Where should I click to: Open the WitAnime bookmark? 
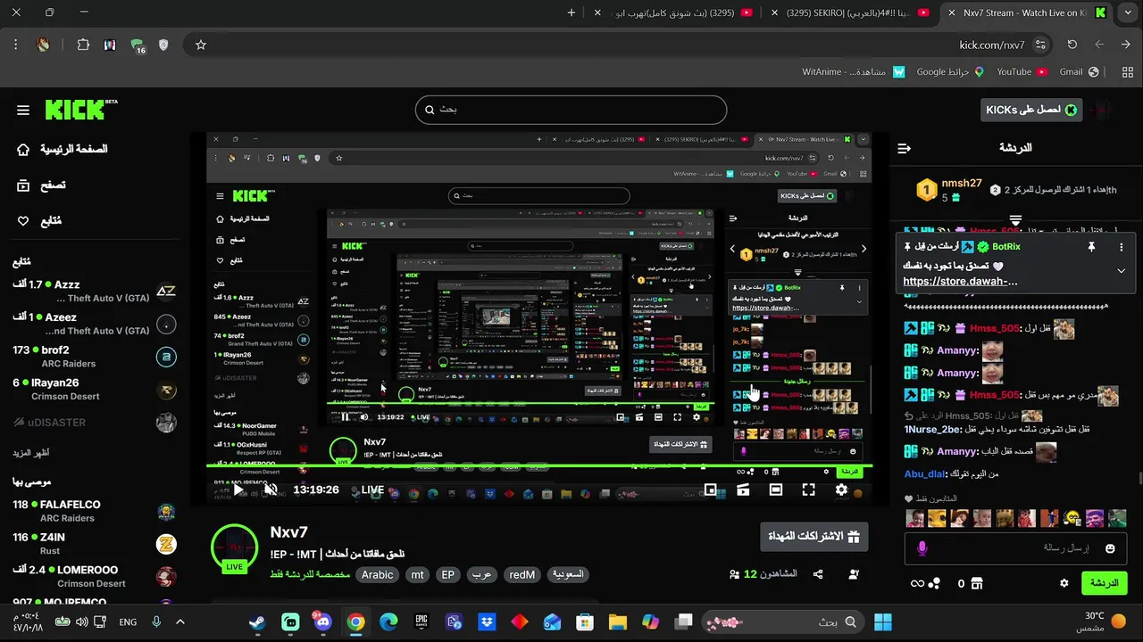coord(854,71)
